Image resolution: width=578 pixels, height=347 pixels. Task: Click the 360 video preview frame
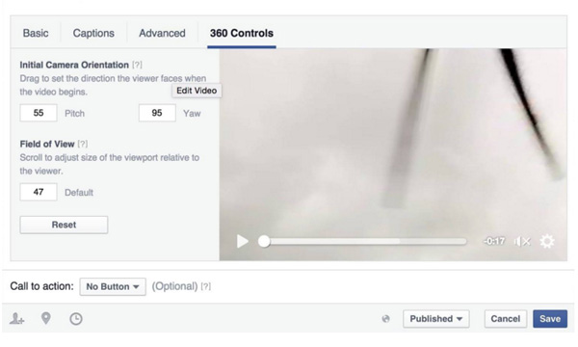tap(393, 154)
